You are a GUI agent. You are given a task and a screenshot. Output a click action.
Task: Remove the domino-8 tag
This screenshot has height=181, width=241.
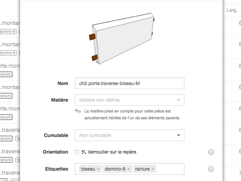[129, 169]
